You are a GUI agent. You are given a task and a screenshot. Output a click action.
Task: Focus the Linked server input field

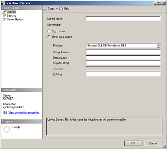click(x=123, y=18)
